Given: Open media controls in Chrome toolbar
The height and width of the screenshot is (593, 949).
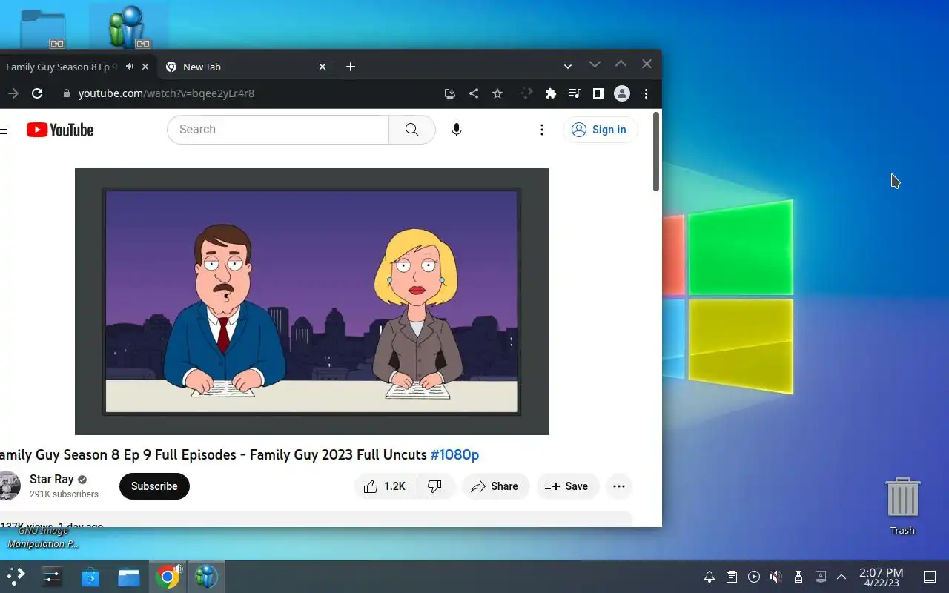Looking at the screenshot, I should point(574,93).
